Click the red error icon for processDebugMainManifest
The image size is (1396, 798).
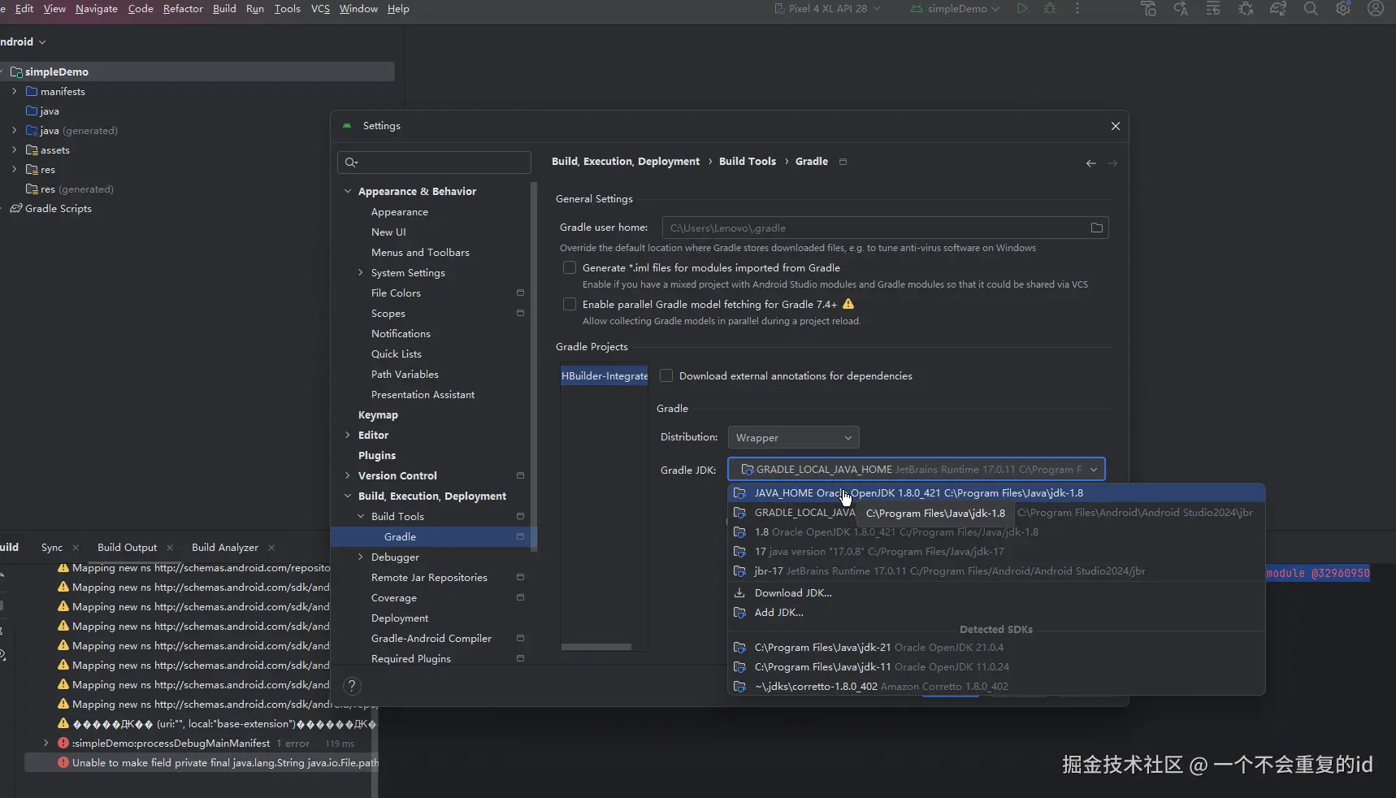tap(63, 743)
